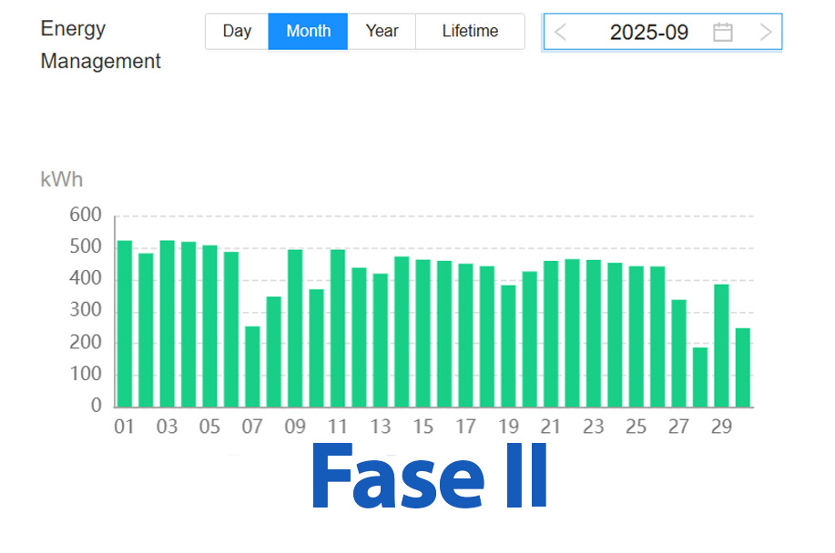Image resolution: width=835 pixels, height=553 pixels.
Task: Click the 2025-09 date input field
Action: (x=648, y=33)
